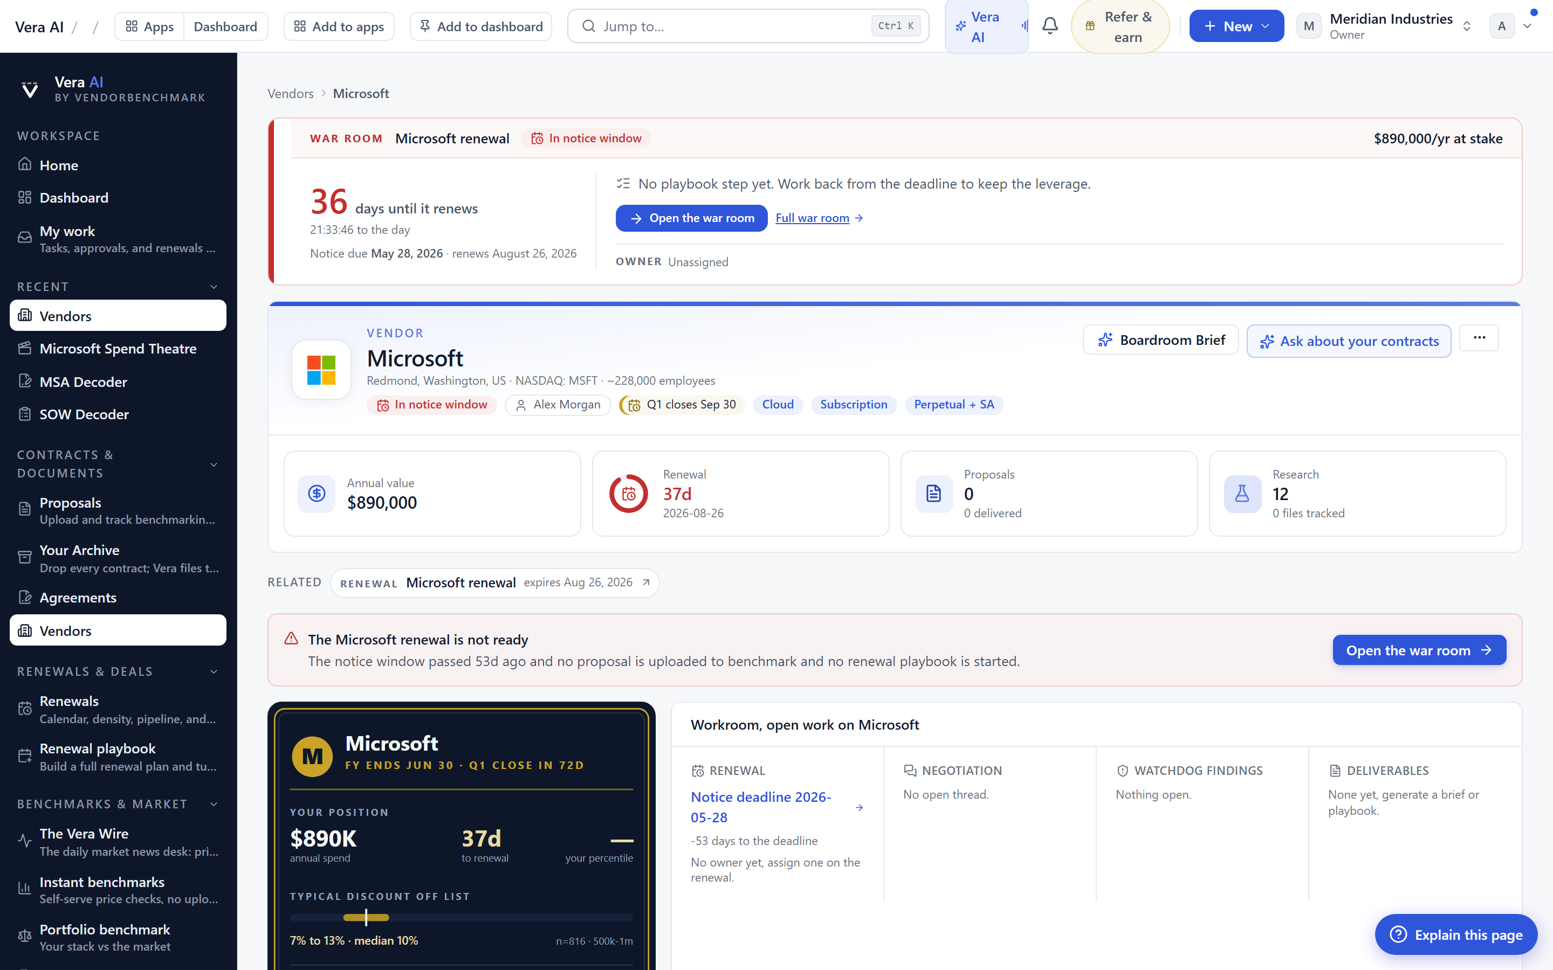Open Your Archive in sidebar
1553x970 pixels.
click(x=118, y=558)
